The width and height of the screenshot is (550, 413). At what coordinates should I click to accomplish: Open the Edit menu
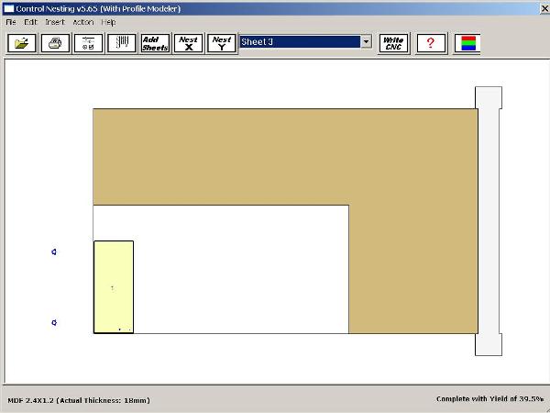point(31,21)
